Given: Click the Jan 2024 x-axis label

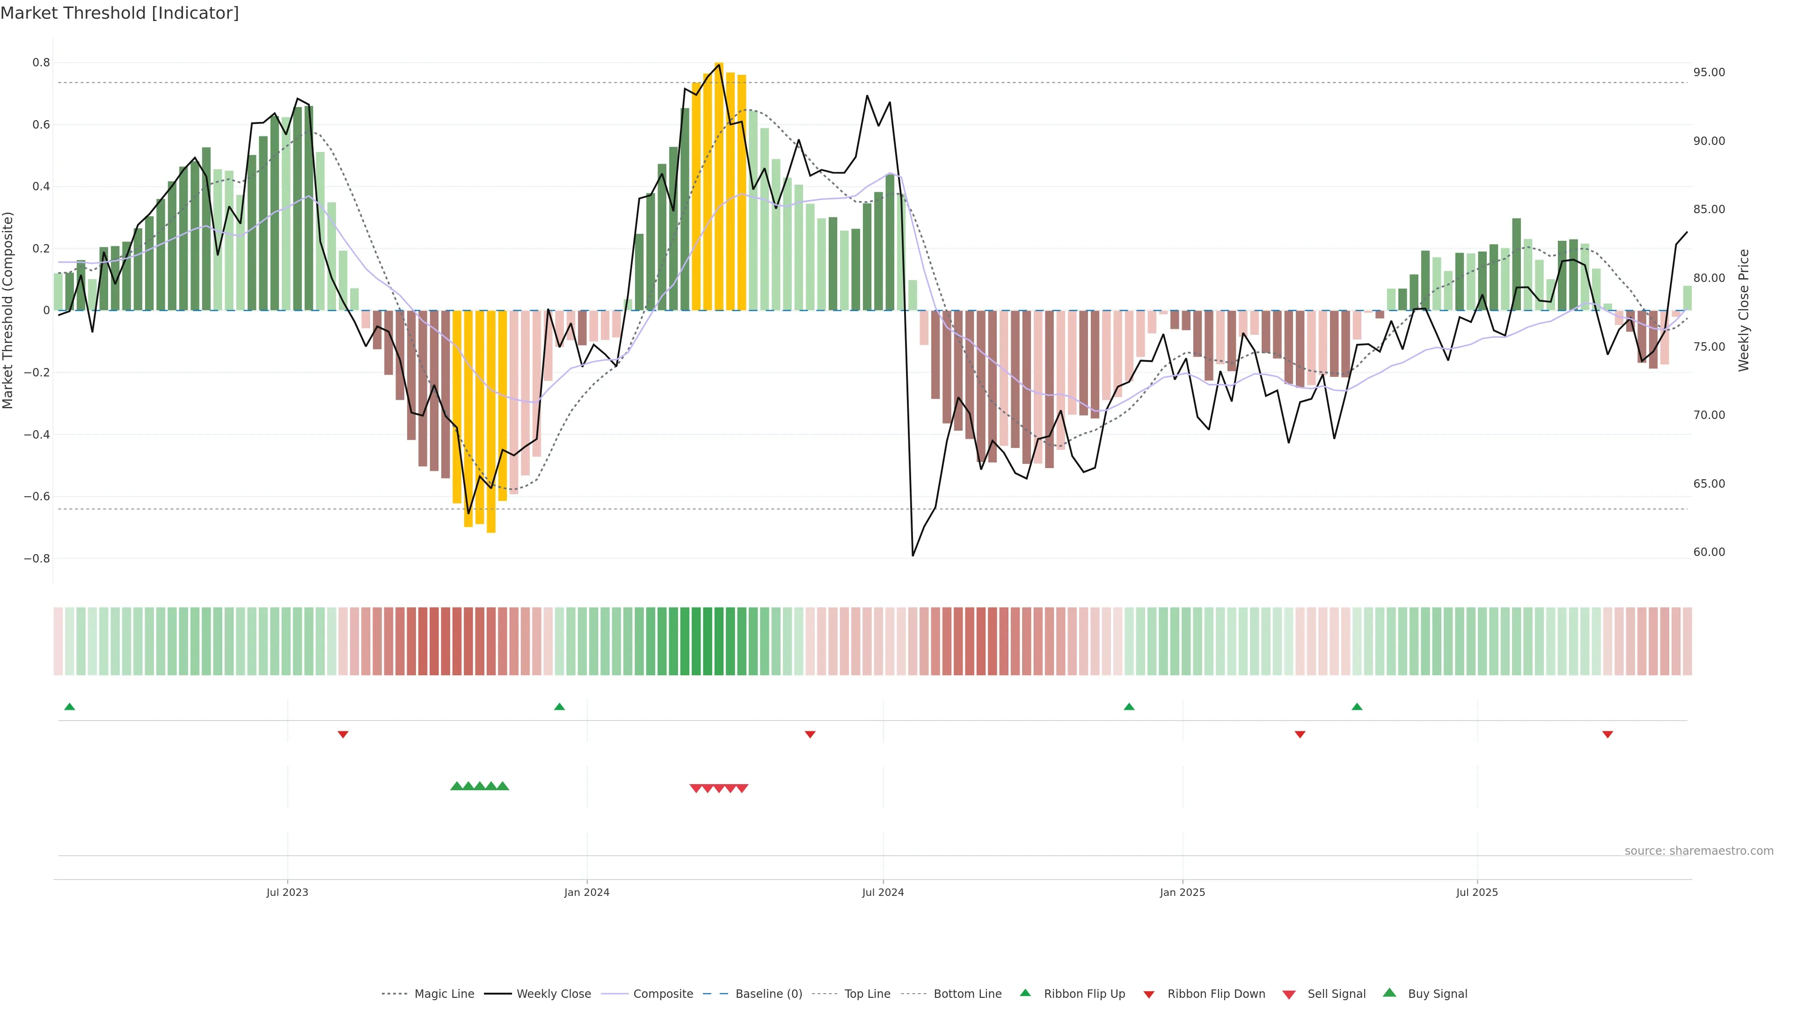Looking at the screenshot, I should tap(587, 892).
